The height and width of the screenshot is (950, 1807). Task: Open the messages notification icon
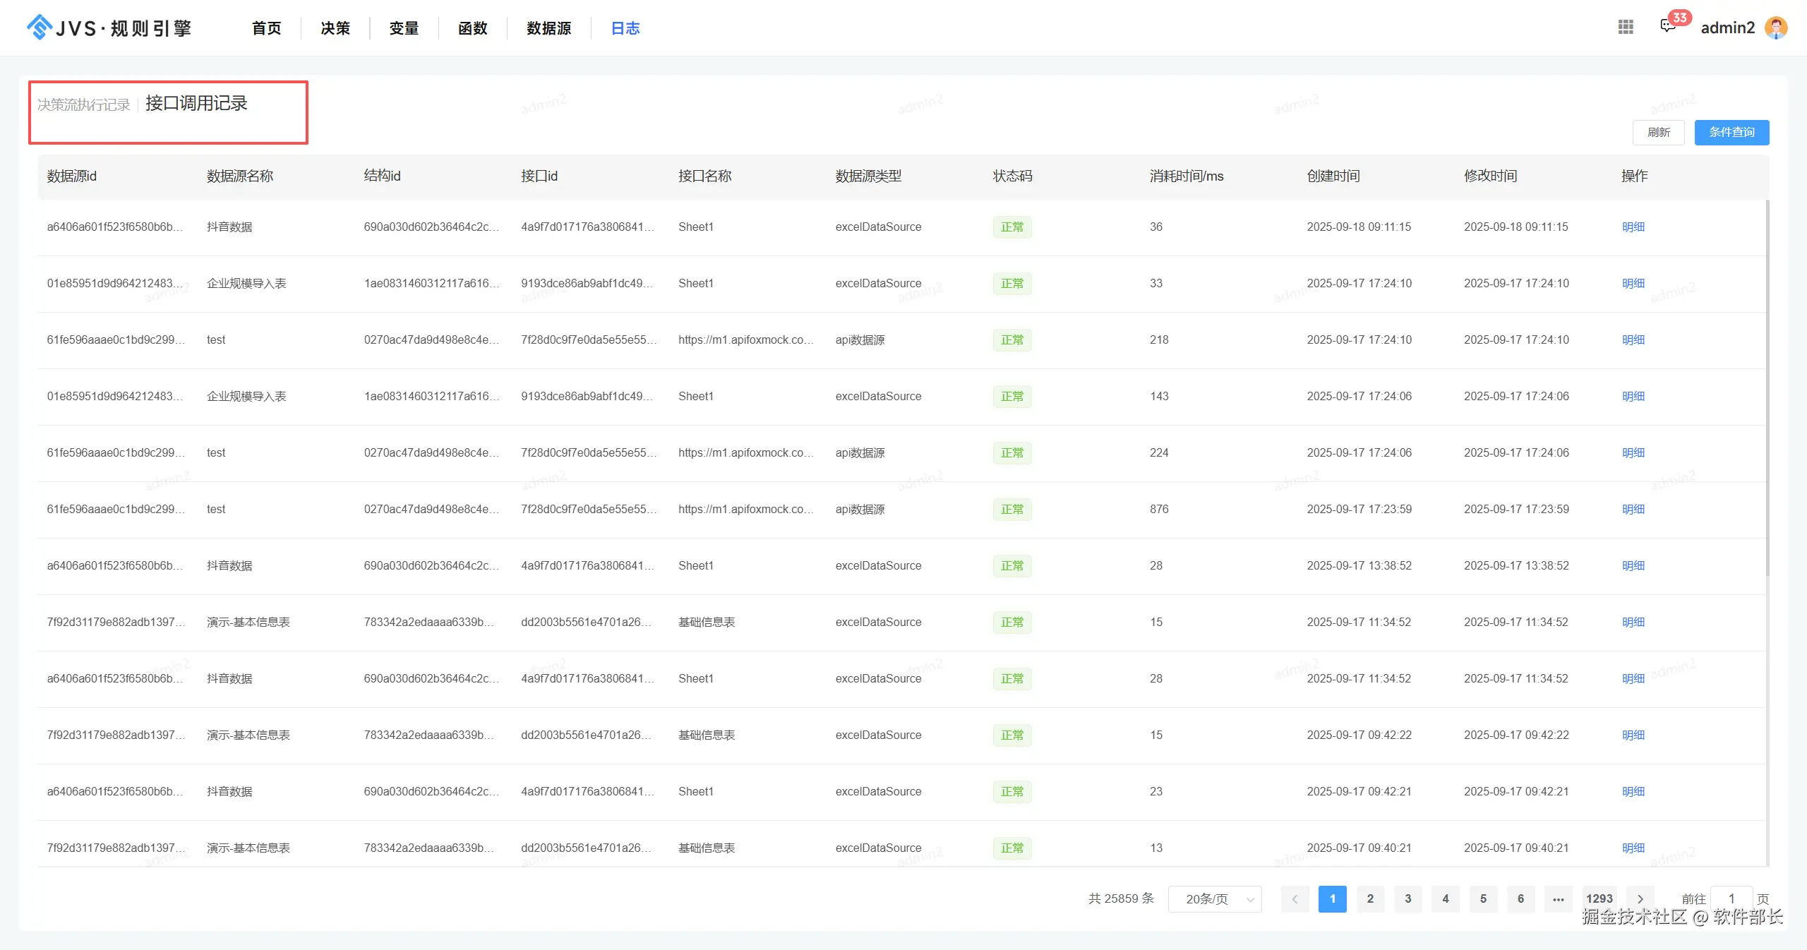coord(1667,27)
